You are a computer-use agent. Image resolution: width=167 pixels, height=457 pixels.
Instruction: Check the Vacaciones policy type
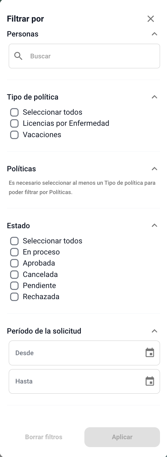[14, 135]
